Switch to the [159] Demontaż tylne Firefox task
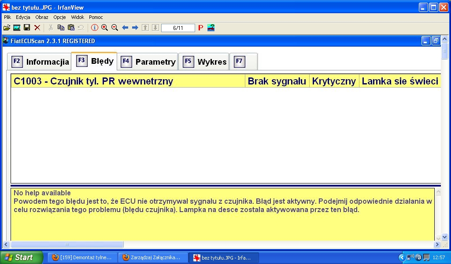Image resolution: width=451 pixels, height=264 pixels. coord(82,257)
